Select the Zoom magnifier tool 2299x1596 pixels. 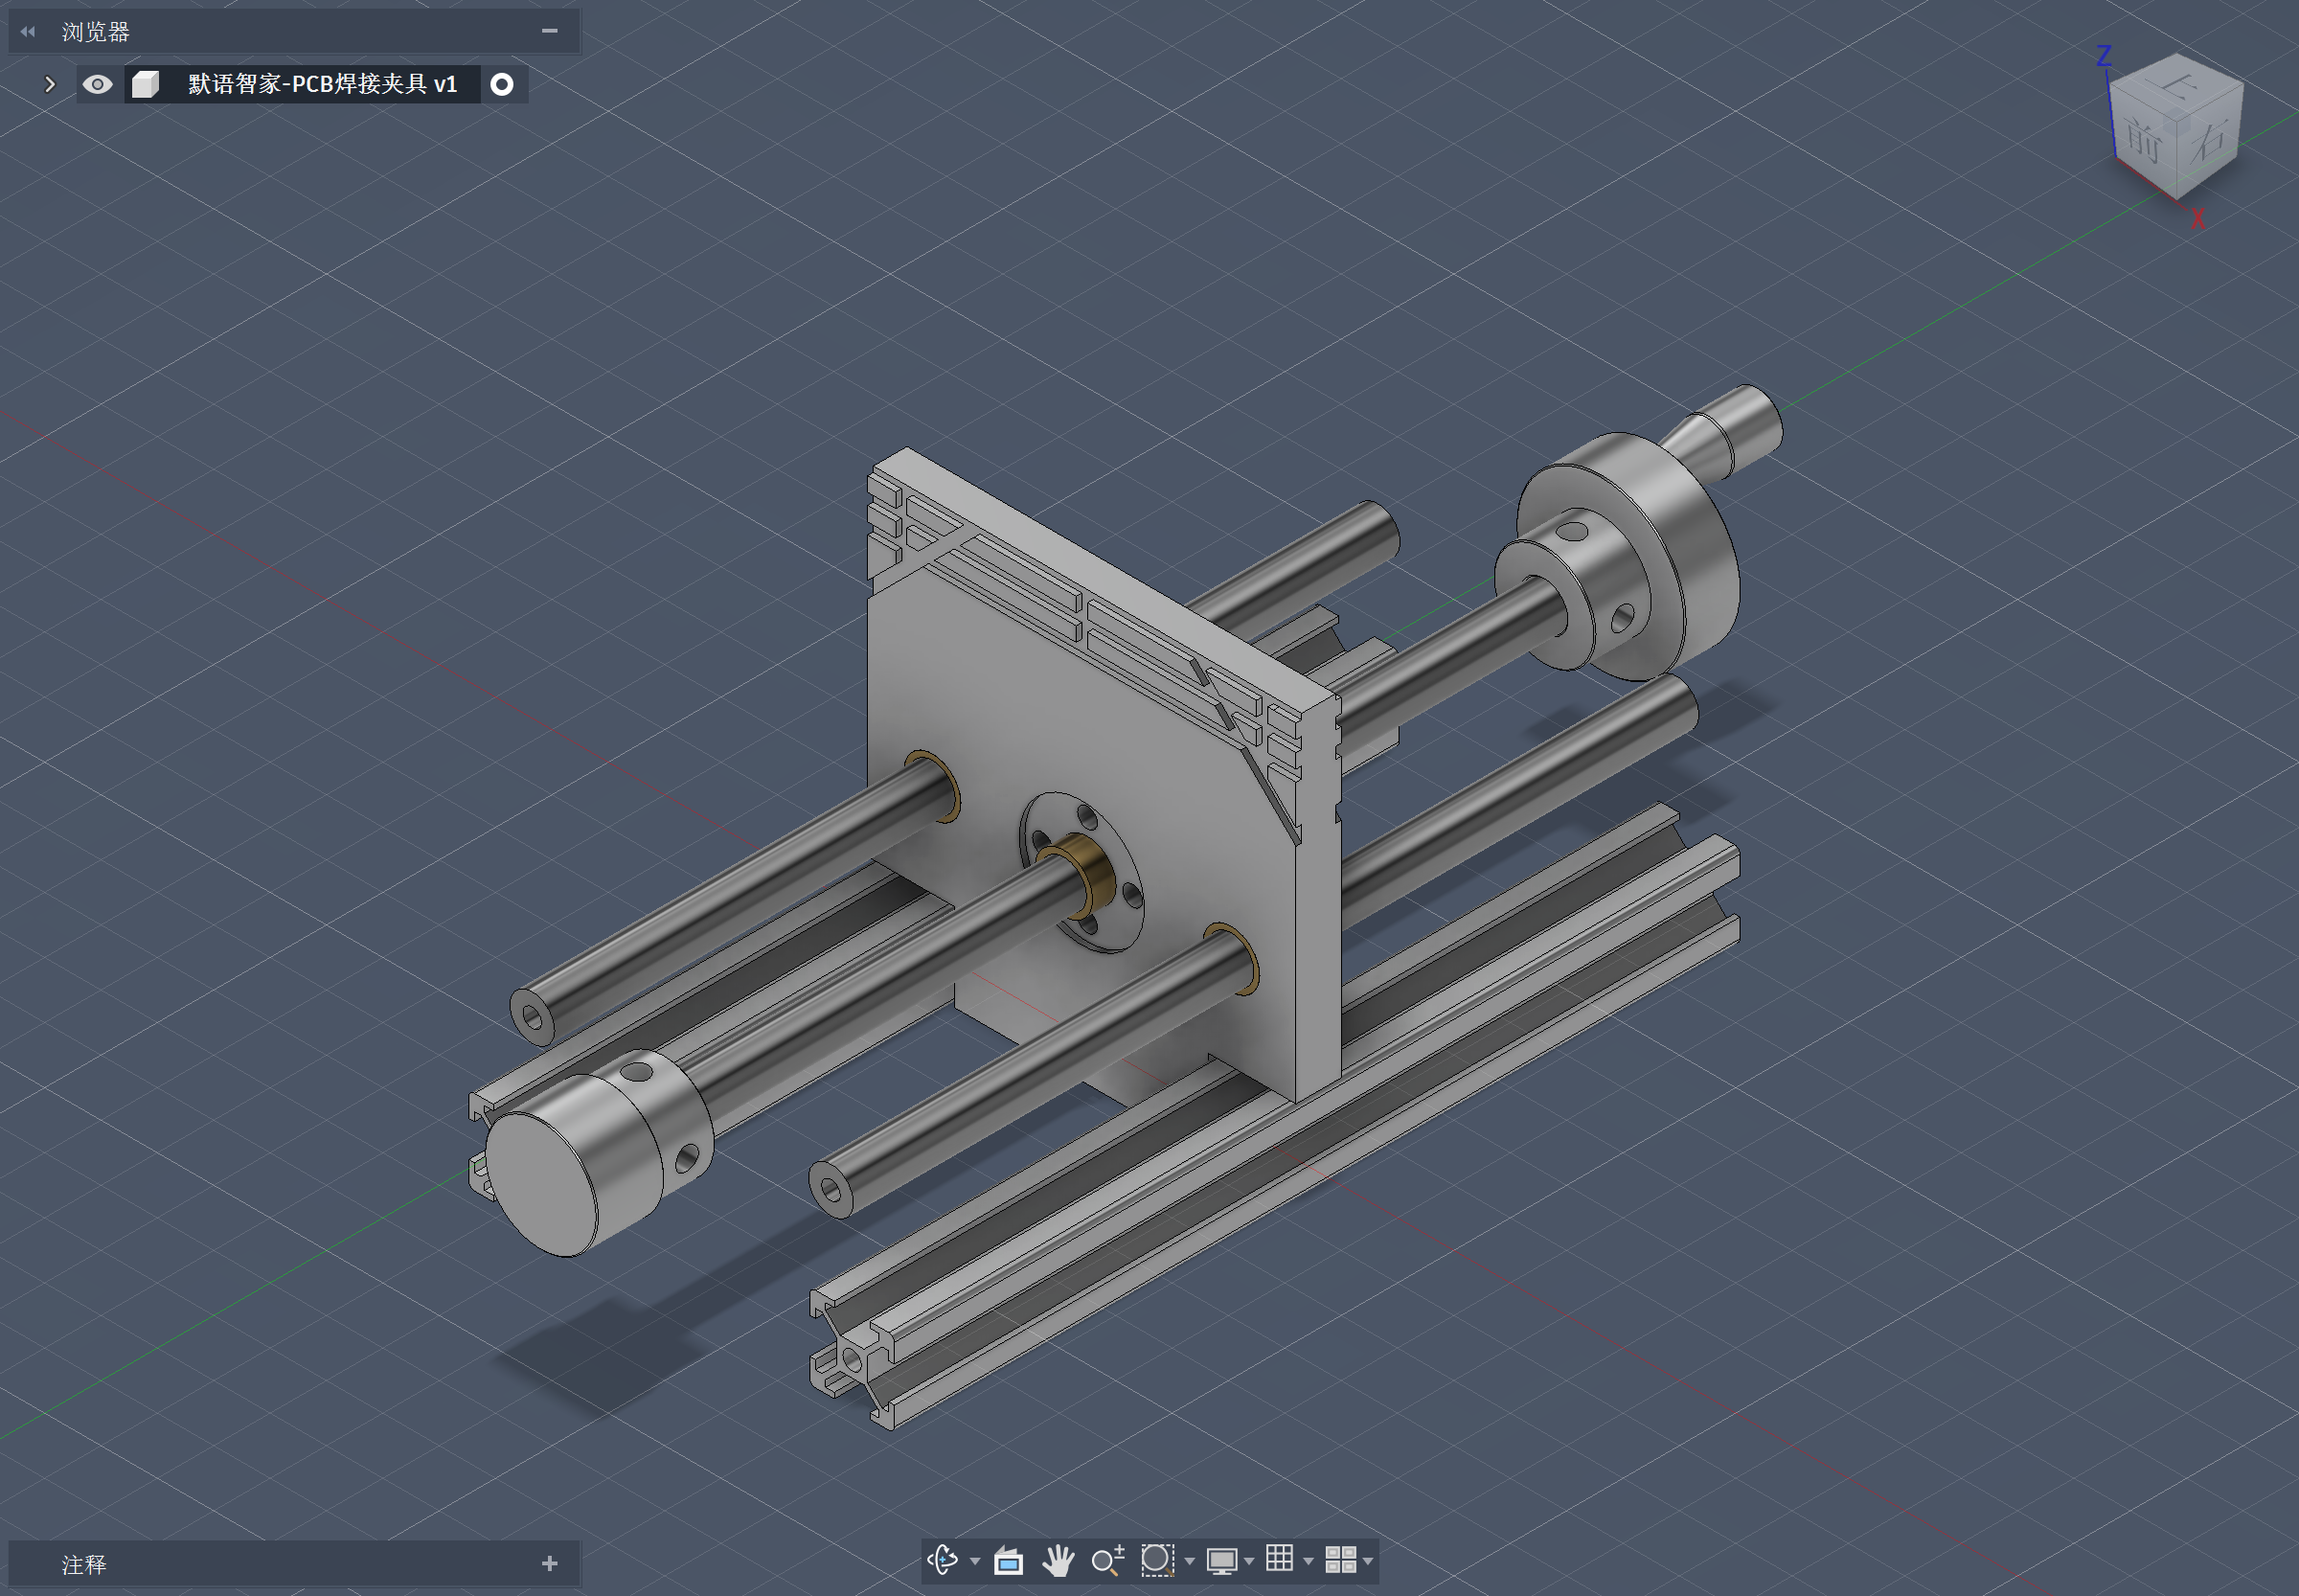coord(1106,1560)
